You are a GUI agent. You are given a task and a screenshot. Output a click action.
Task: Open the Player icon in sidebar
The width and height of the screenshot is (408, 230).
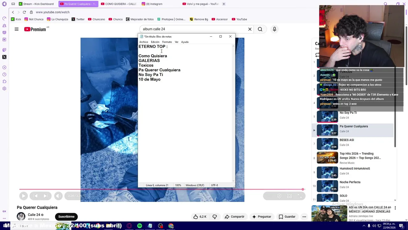pyautogui.click(x=4, y=67)
